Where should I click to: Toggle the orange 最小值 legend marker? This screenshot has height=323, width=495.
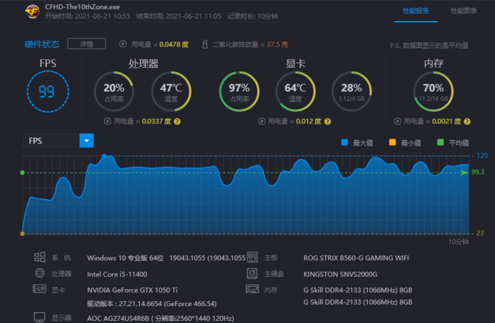tap(392, 142)
